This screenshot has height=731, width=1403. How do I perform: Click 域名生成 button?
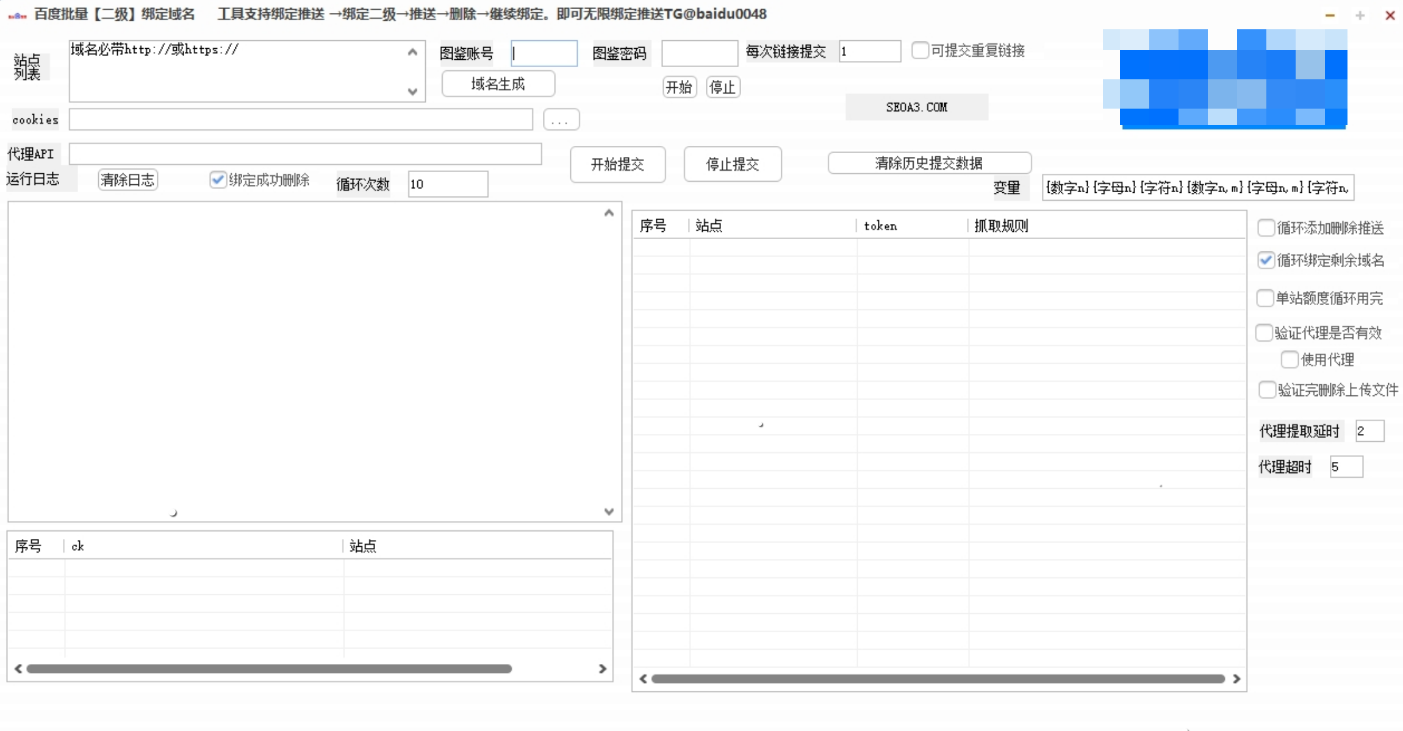point(498,84)
